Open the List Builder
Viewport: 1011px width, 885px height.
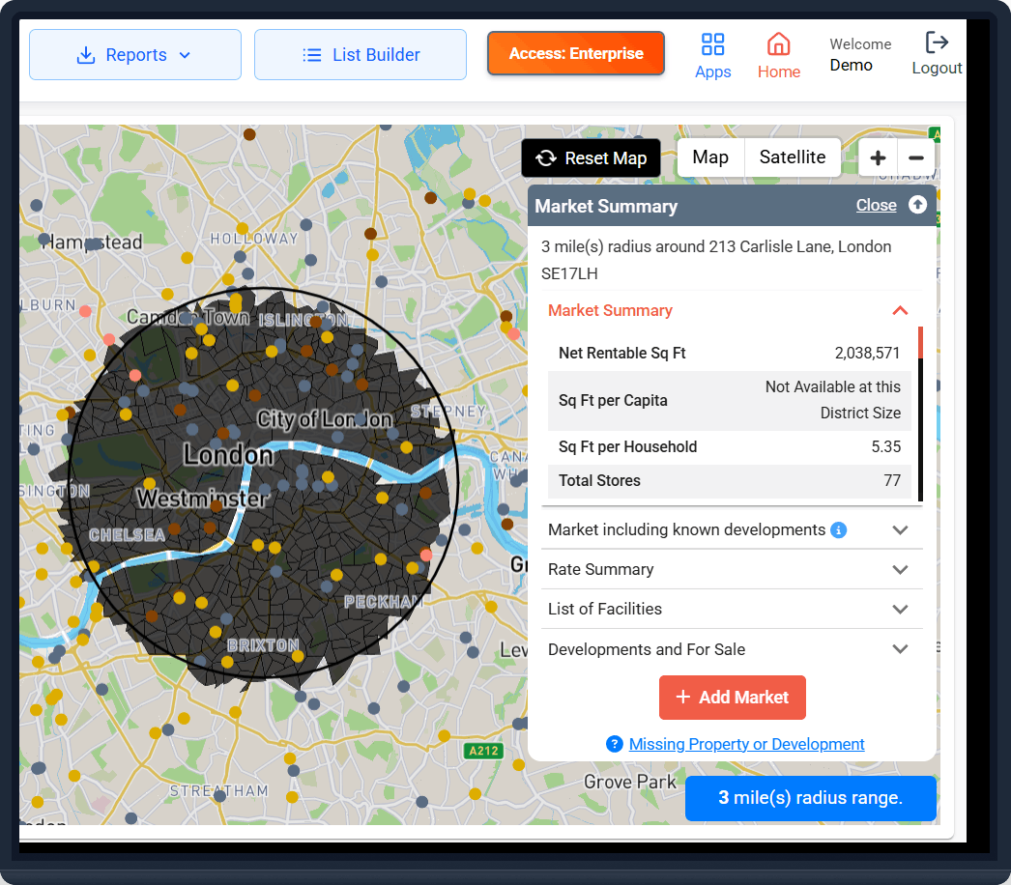[x=360, y=55]
